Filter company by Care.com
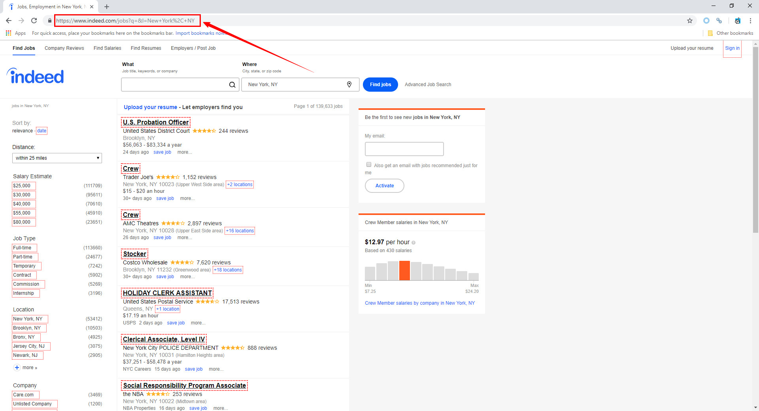Viewport: 759px width, 411px height. (x=25, y=395)
